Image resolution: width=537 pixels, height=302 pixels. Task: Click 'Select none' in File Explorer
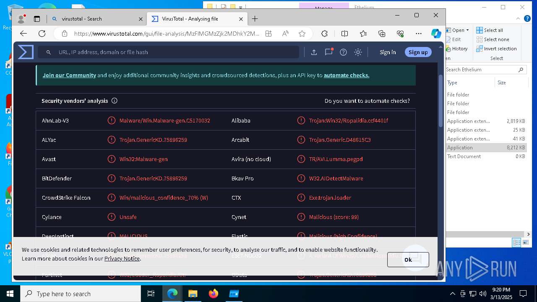pyautogui.click(x=493, y=39)
